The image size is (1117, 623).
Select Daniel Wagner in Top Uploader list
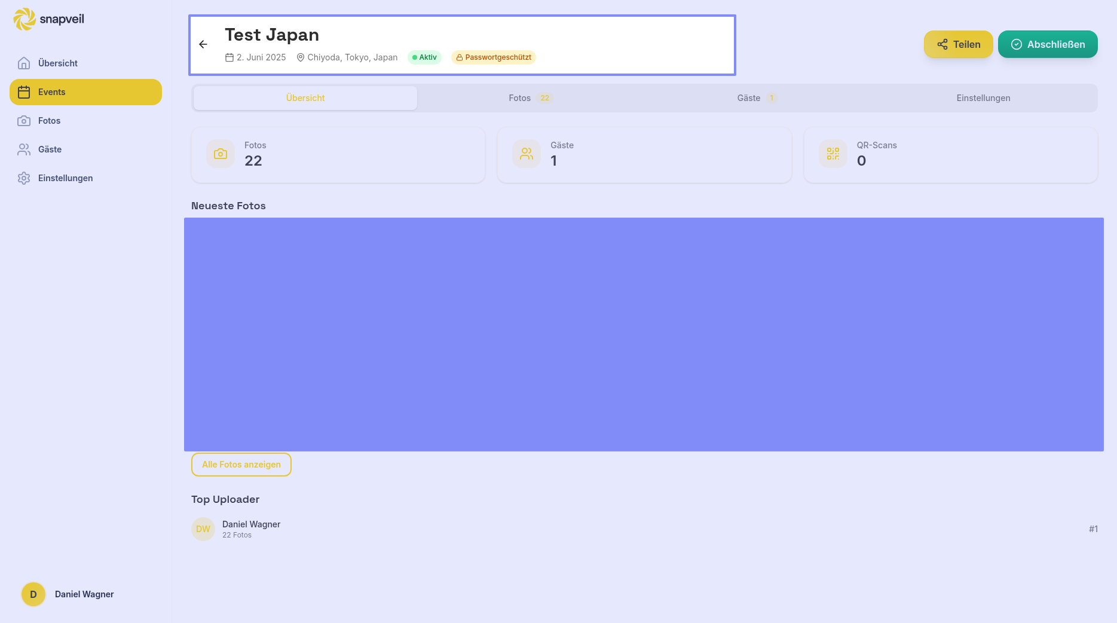tap(251, 529)
